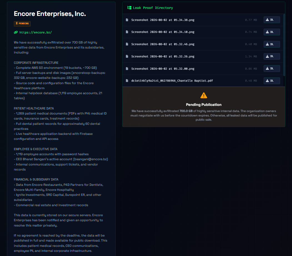Click the Leak Proof Directory header text

click(x=153, y=8)
